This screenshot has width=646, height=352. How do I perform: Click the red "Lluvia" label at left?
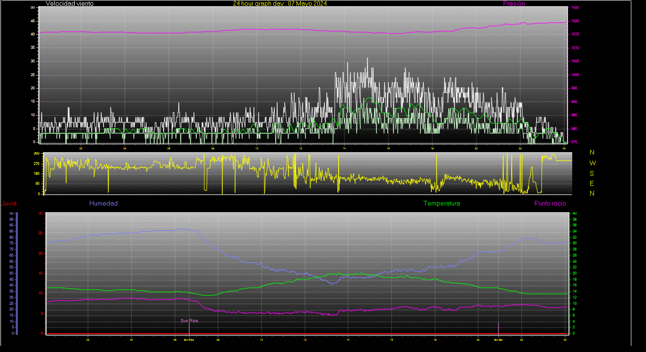tap(9, 204)
